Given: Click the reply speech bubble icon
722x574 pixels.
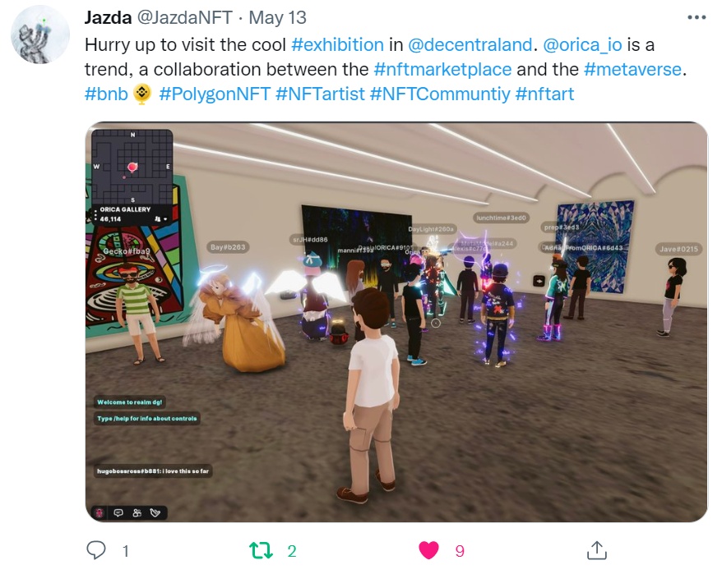Looking at the screenshot, I should tap(95, 550).
